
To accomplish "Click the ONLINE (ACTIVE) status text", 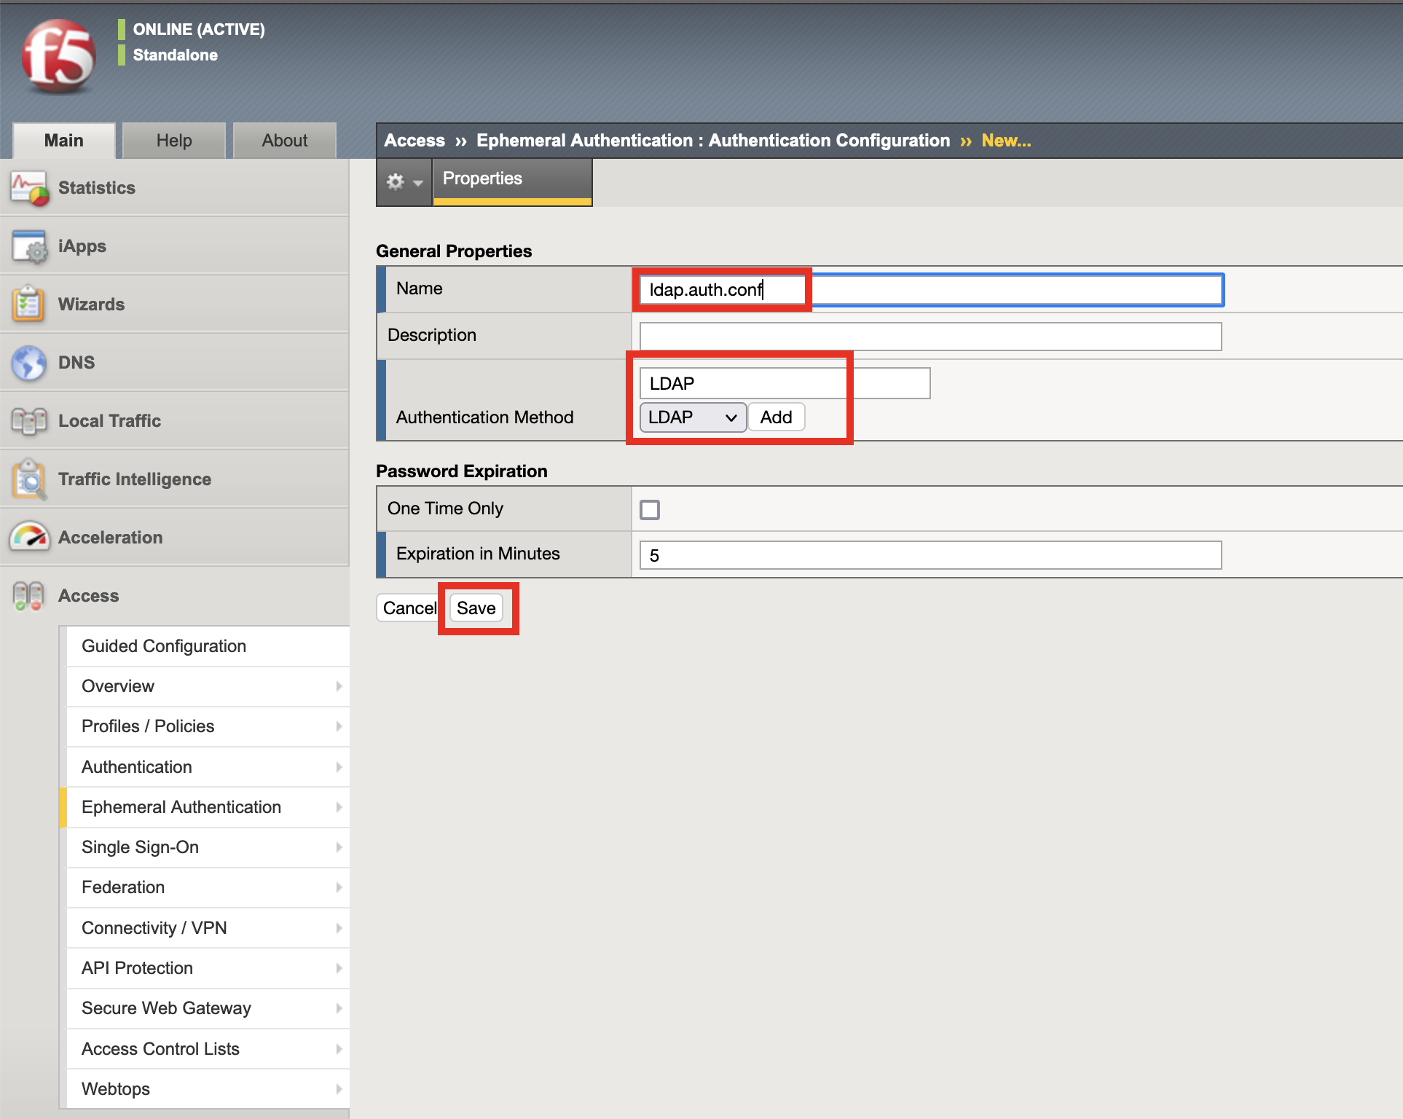I will (199, 29).
